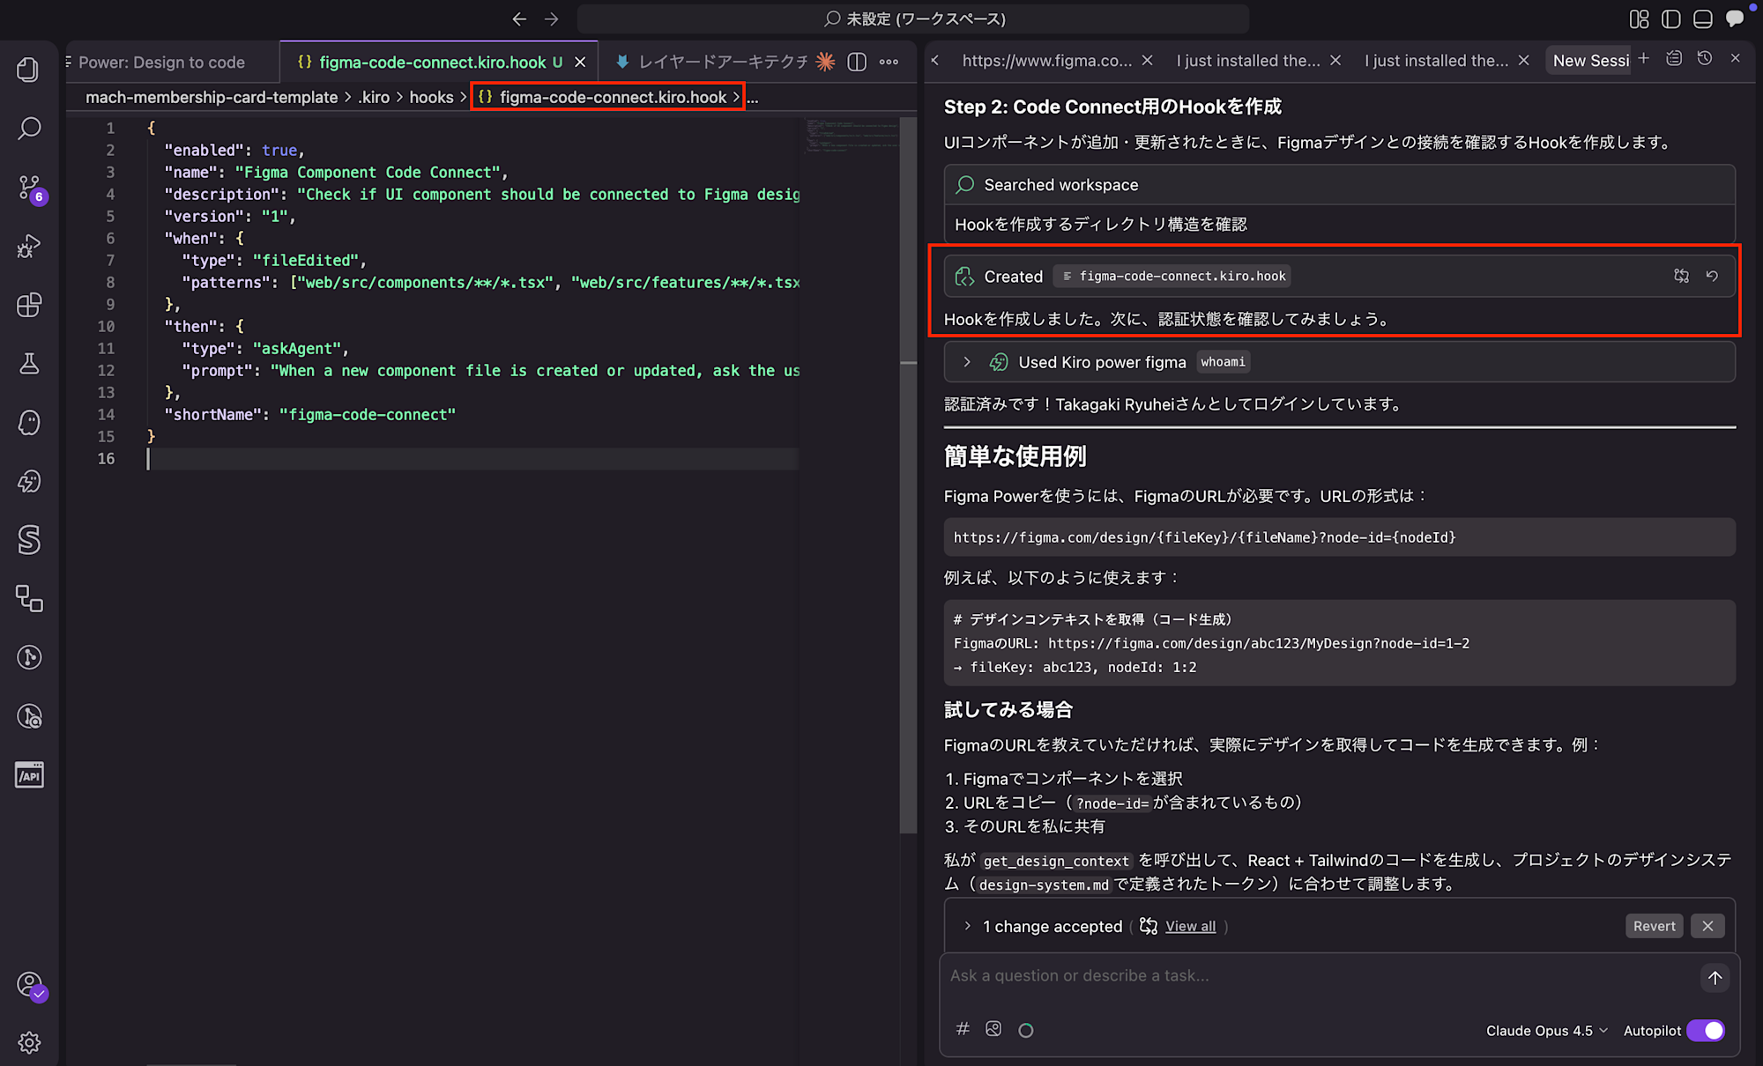Screen dimensions: 1763x1066
Task: Open the Extensions panel icon
Action: [x=29, y=305]
